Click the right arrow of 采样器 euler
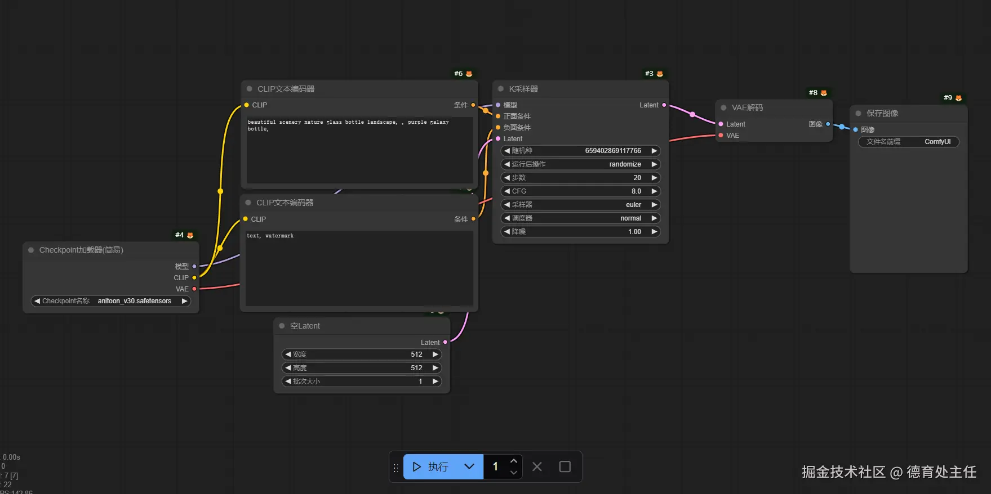 654,205
